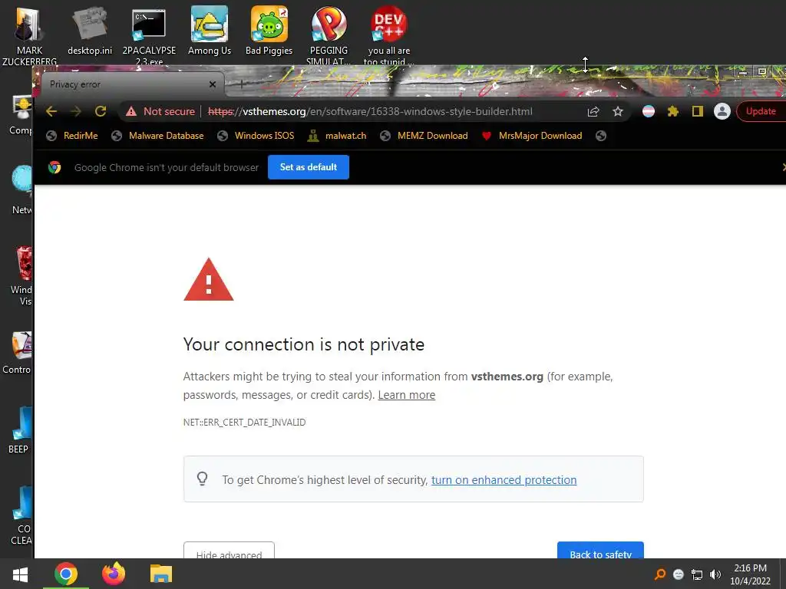
Task: Go back using Chrome's back arrow
Action: [x=51, y=111]
